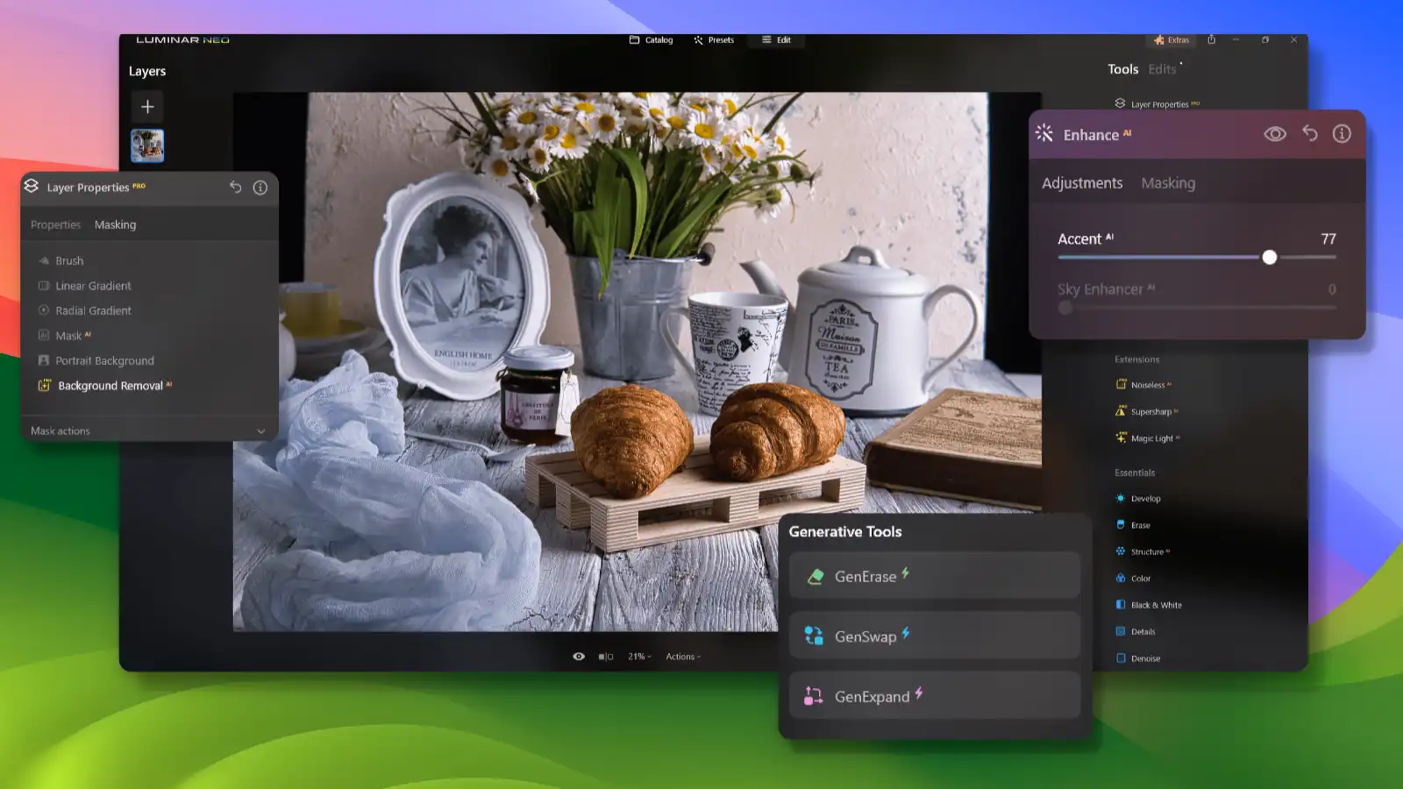Click the before/after comparison eye icon

click(578, 656)
